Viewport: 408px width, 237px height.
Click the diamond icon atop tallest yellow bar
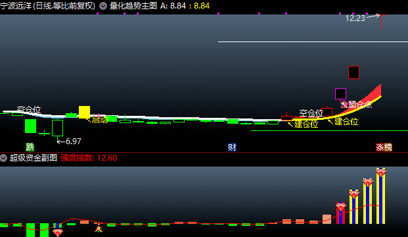[x=380, y=172]
